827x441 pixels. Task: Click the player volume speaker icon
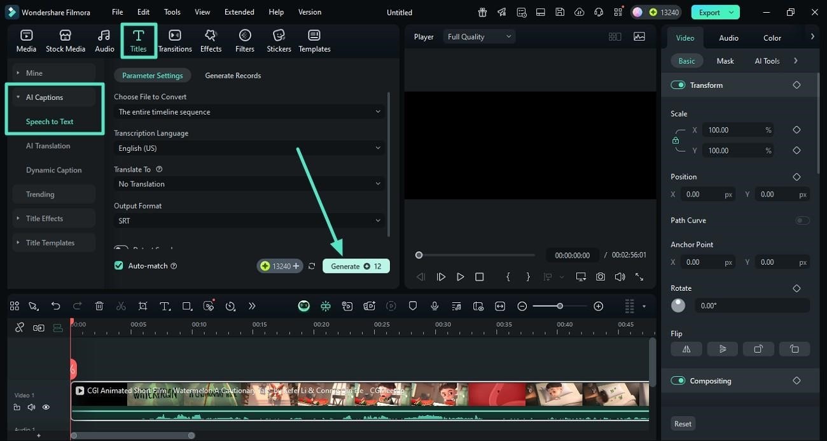(620, 277)
